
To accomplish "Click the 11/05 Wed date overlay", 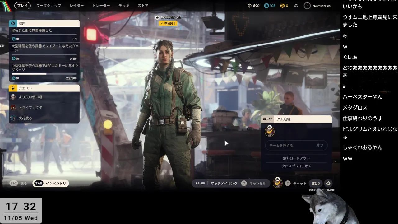I will coord(21,218).
